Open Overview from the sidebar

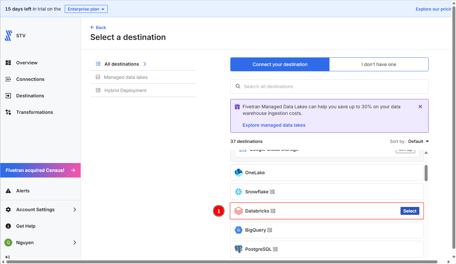(27, 63)
